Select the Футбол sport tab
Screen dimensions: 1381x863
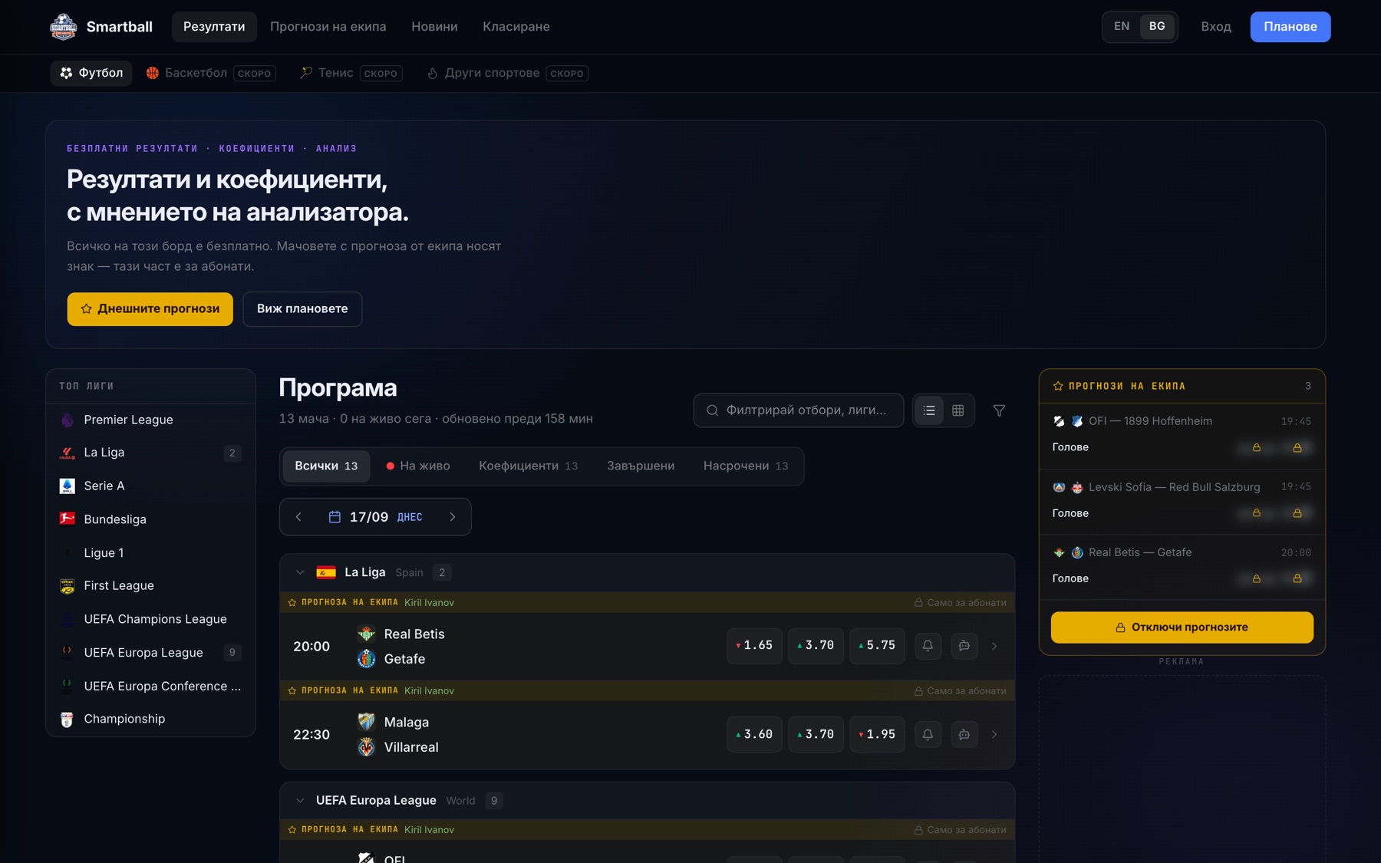(x=91, y=73)
